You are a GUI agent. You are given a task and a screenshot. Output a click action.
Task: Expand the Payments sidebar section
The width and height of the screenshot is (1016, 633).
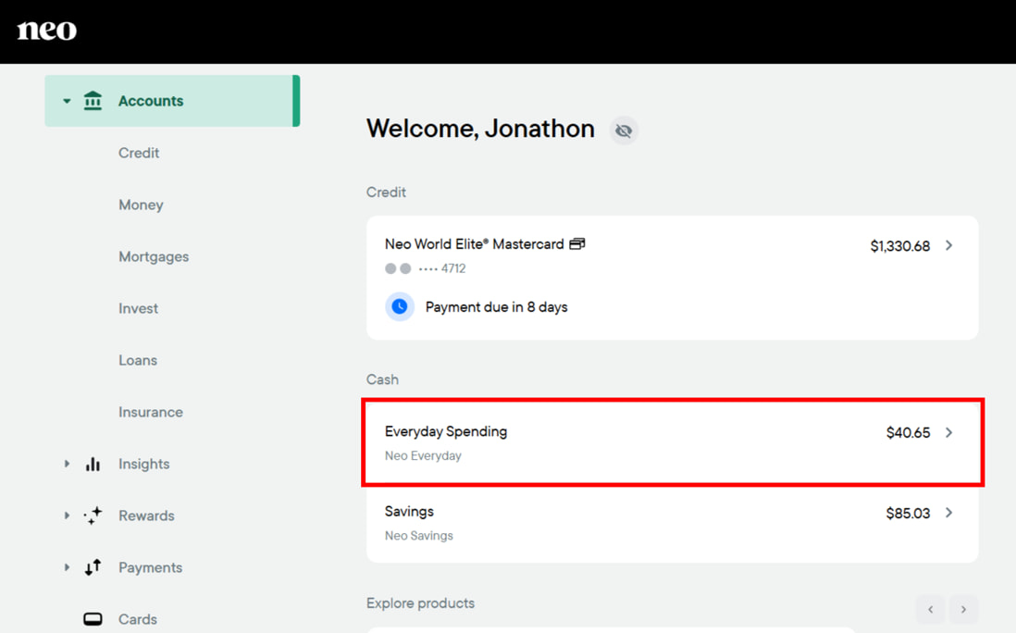(67, 567)
